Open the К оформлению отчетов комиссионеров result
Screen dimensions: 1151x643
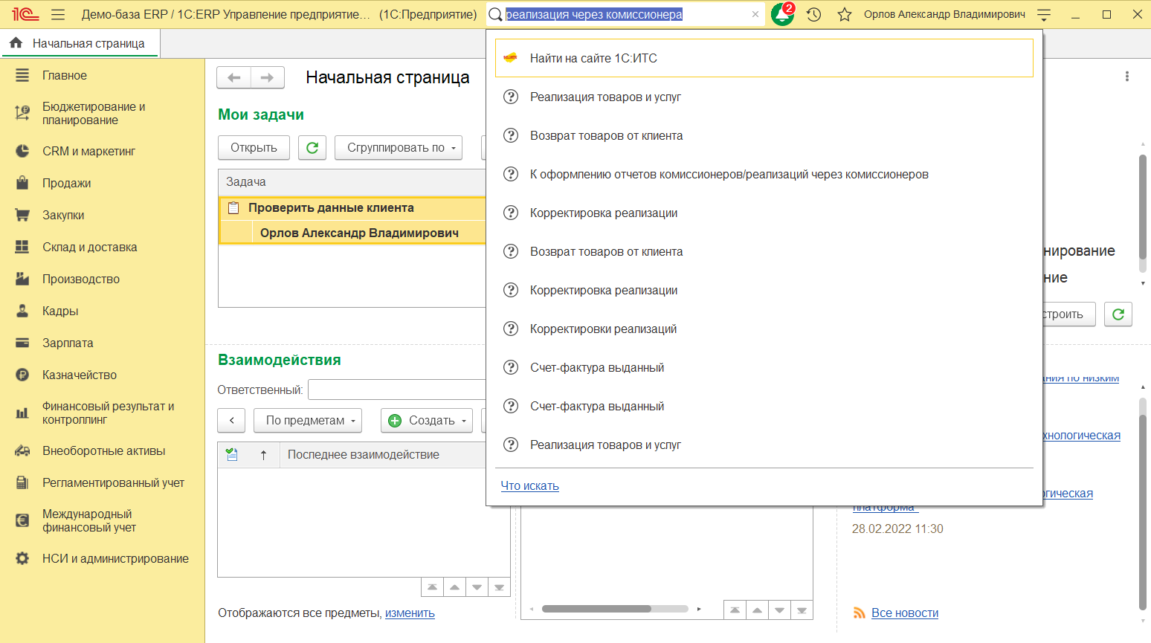click(764, 174)
